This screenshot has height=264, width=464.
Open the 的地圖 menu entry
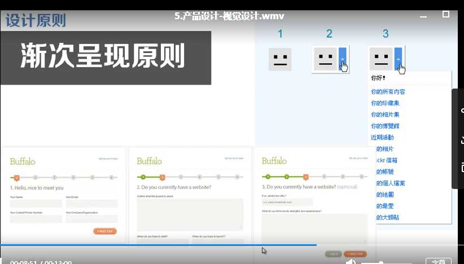[x=385, y=195]
